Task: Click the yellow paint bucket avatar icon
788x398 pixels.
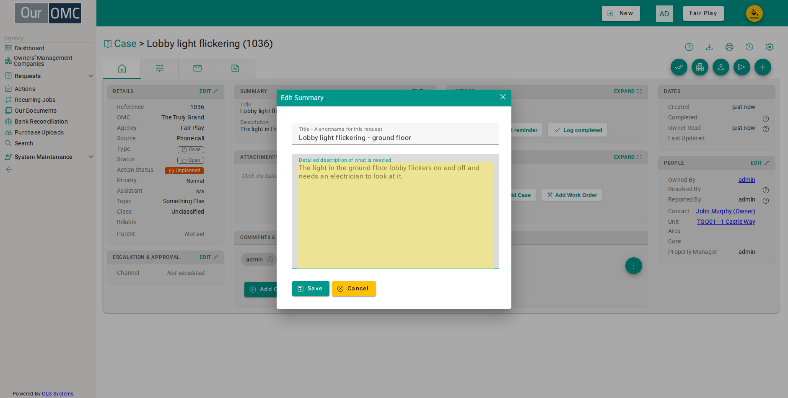Action: (x=754, y=13)
